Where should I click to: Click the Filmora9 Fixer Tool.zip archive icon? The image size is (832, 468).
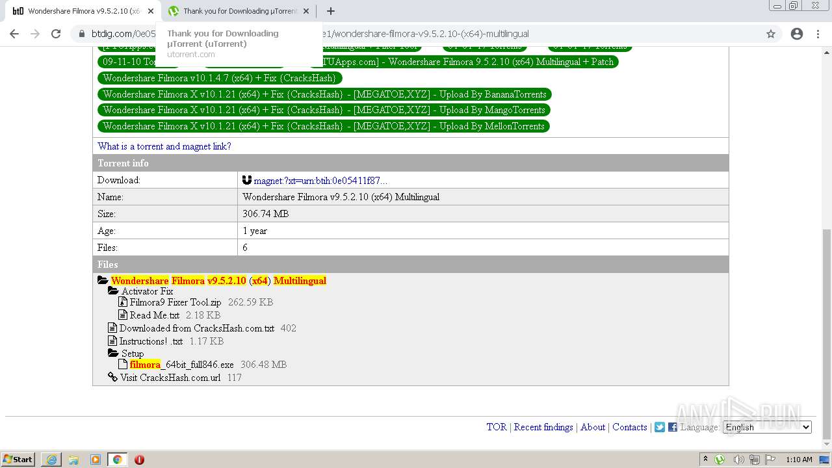[123, 302]
